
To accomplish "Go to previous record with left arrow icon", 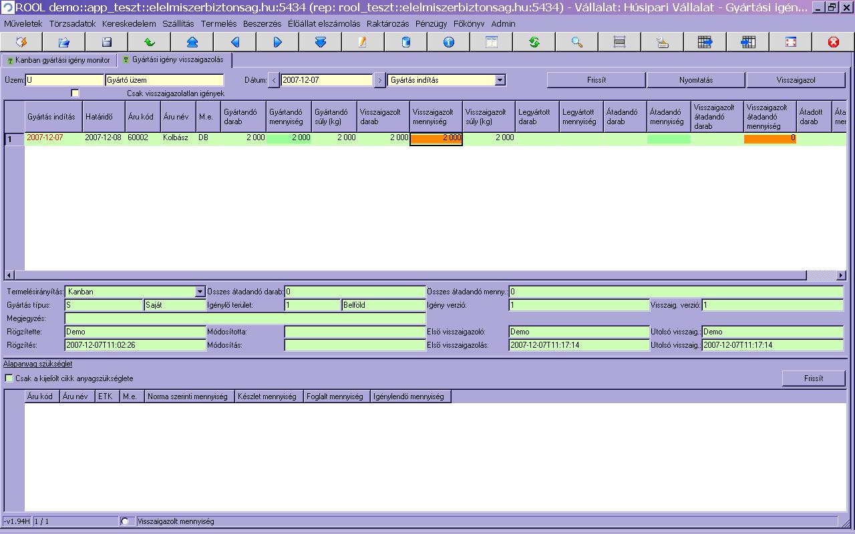I will click(x=235, y=42).
